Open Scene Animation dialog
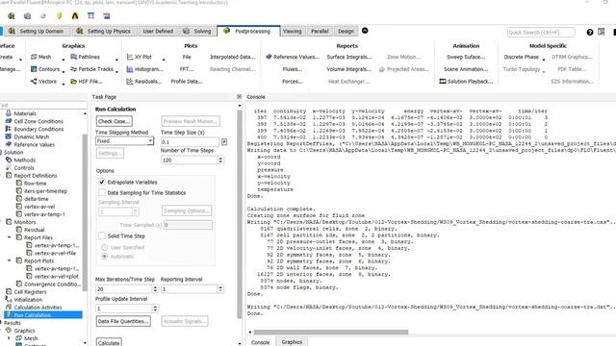 click(466, 69)
